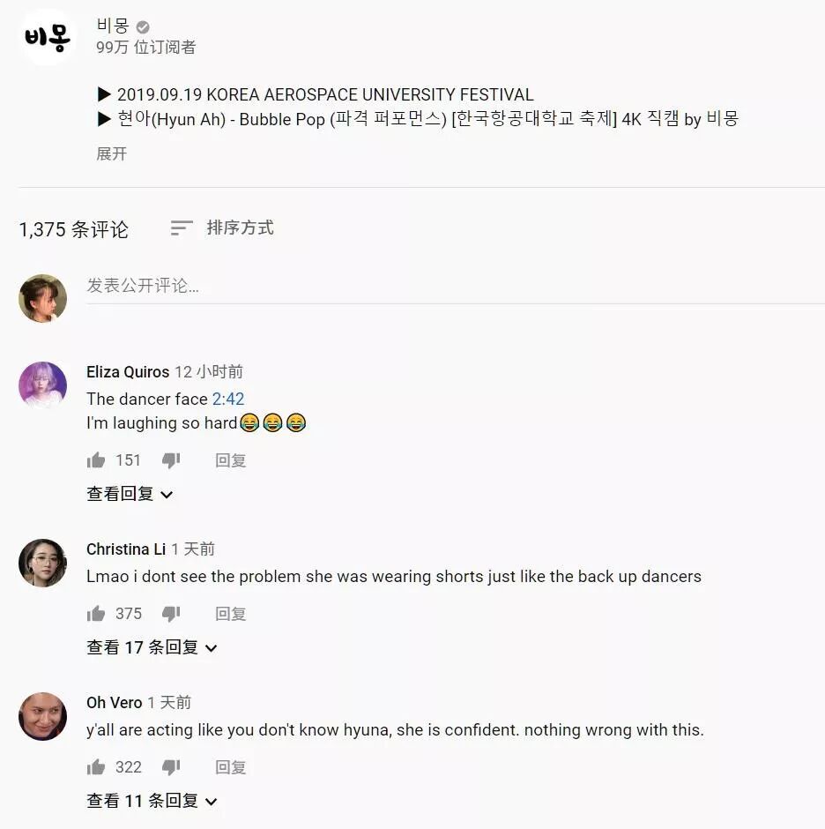825x829 pixels.
Task: Expand the 17 replies to Christina Li
Action: pyautogui.click(x=152, y=647)
